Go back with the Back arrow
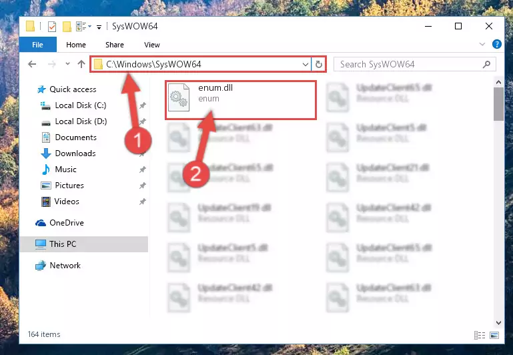513x355 pixels. click(x=32, y=64)
